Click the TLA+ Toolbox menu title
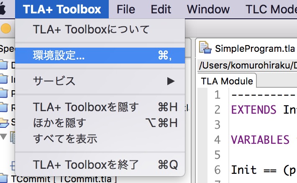Image resolution: width=297 pixels, height=183 pixels. coord(62,9)
